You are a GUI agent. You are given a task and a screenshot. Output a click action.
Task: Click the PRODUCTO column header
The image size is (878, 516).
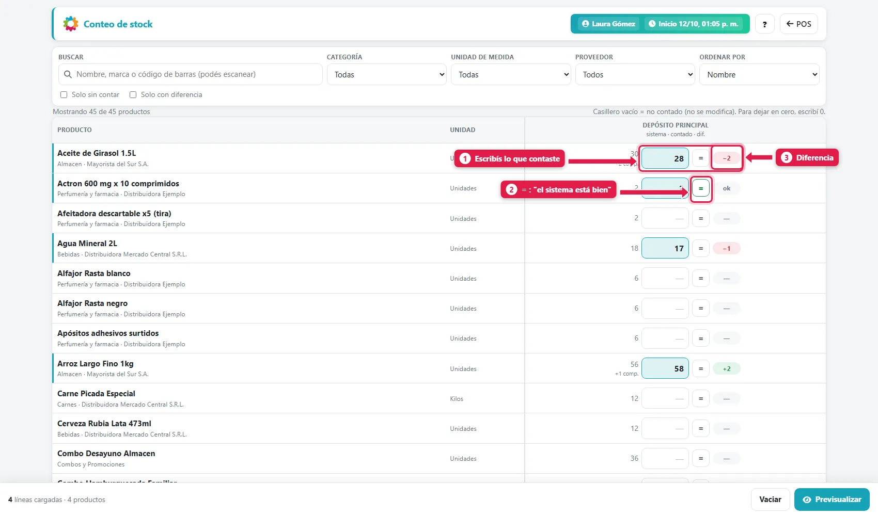coord(74,130)
